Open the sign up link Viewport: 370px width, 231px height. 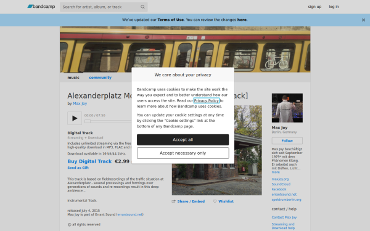tap(314, 7)
